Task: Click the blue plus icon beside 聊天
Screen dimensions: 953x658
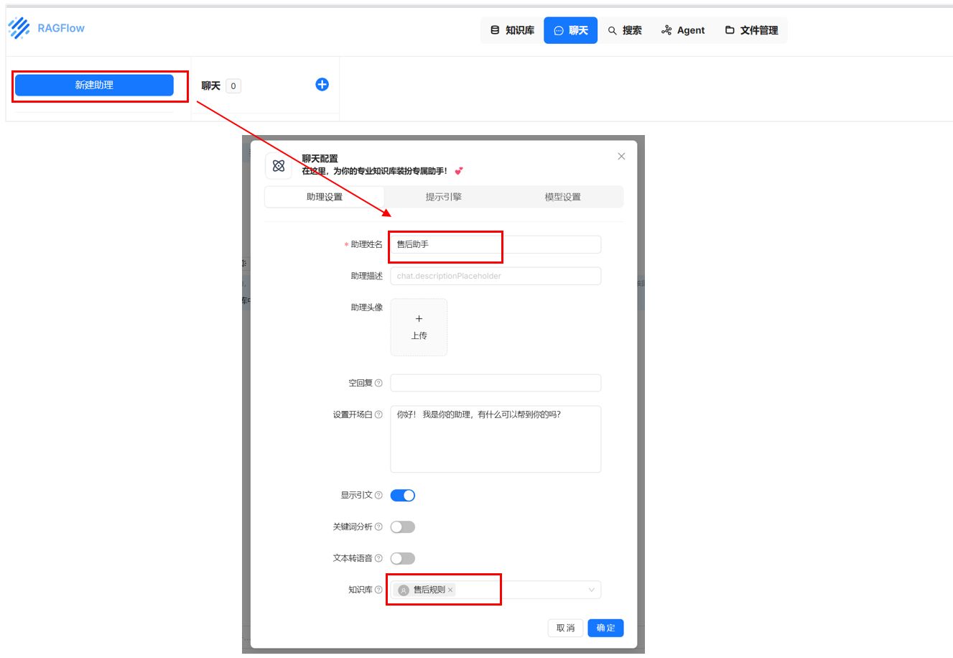Action: 322,85
